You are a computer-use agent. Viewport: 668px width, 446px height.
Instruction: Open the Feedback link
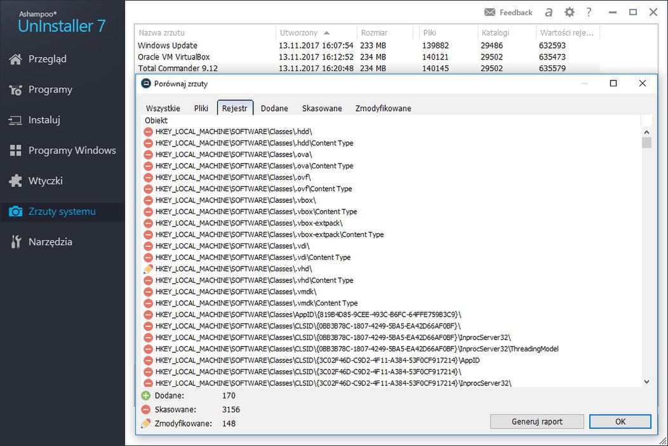pyautogui.click(x=516, y=13)
